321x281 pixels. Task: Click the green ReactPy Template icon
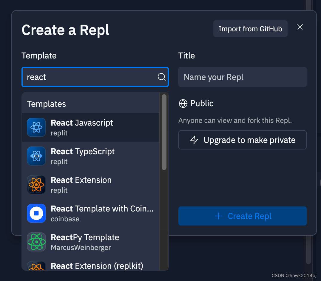tap(36, 242)
